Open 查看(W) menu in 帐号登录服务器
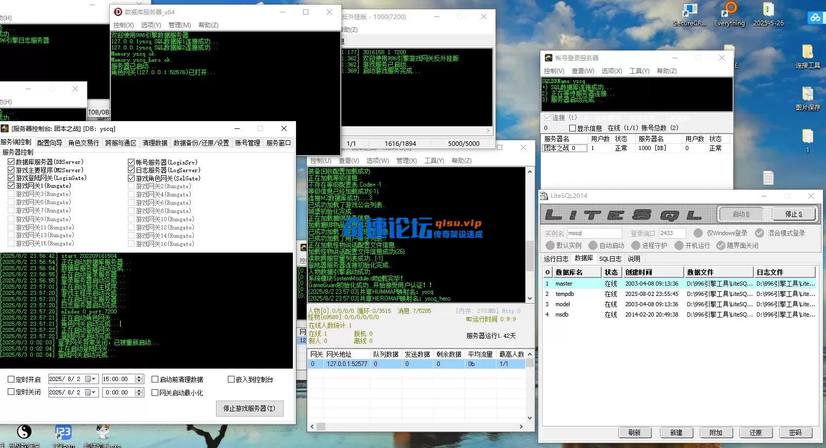Image resolution: width=826 pixels, height=448 pixels. tap(583, 71)
